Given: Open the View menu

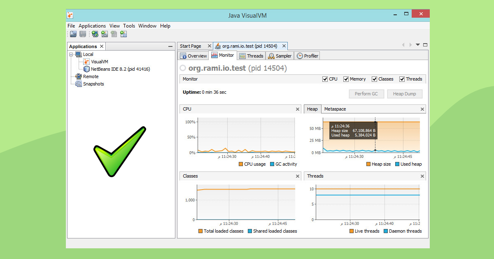Looking at the screenshot, I should click(x=115, y=26).
